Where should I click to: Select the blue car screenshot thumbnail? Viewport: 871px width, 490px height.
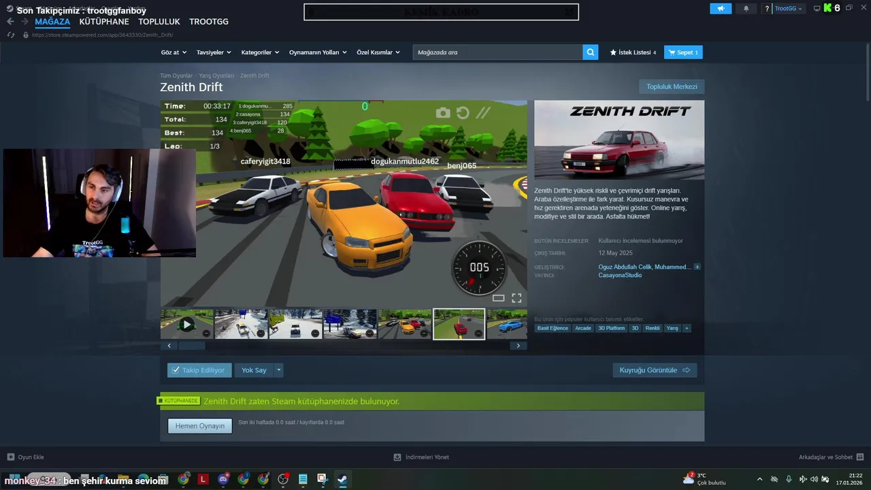pos(507,324)
